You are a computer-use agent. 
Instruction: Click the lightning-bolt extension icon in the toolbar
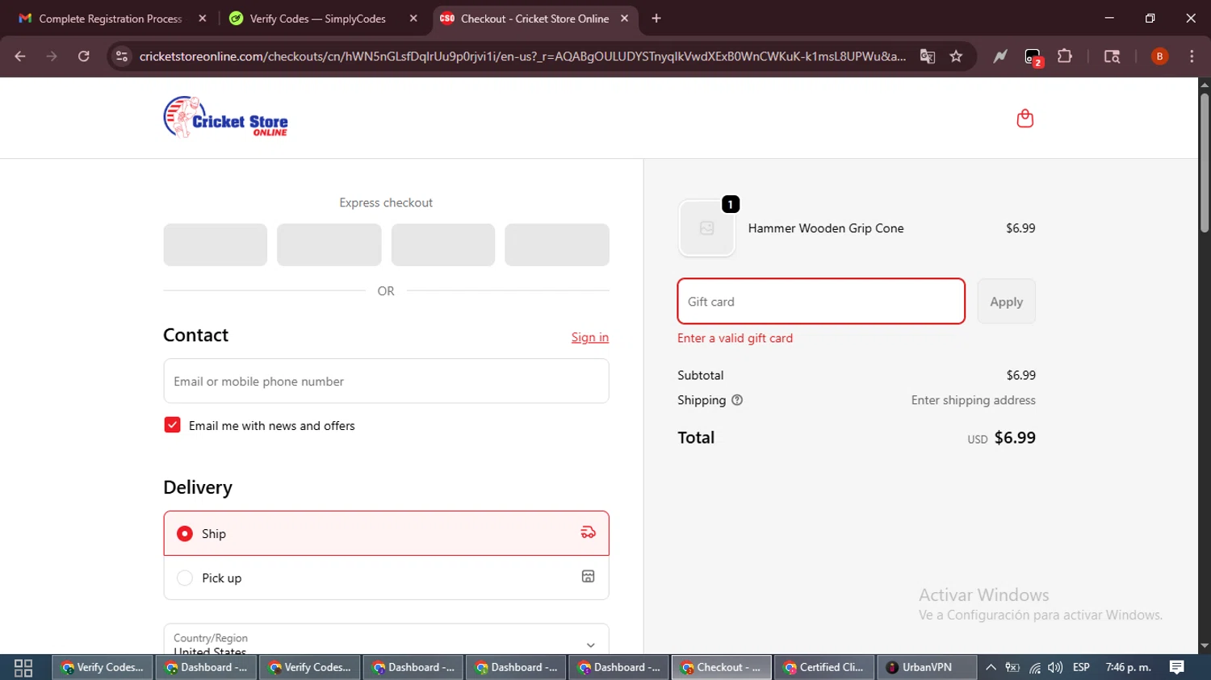(1000, 56)
